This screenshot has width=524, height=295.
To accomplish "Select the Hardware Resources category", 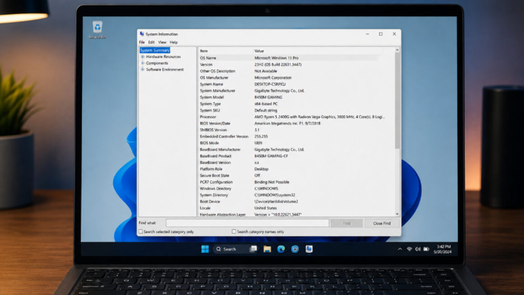I will point(163,57).
